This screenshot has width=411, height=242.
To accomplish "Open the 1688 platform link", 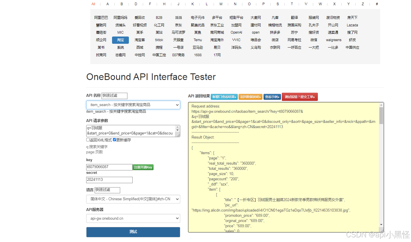I will pyautogui.click(x=198, y=55).
